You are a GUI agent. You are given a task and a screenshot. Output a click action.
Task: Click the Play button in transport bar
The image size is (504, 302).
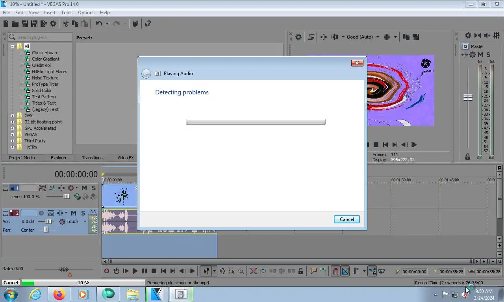click(x=135, y=271)
